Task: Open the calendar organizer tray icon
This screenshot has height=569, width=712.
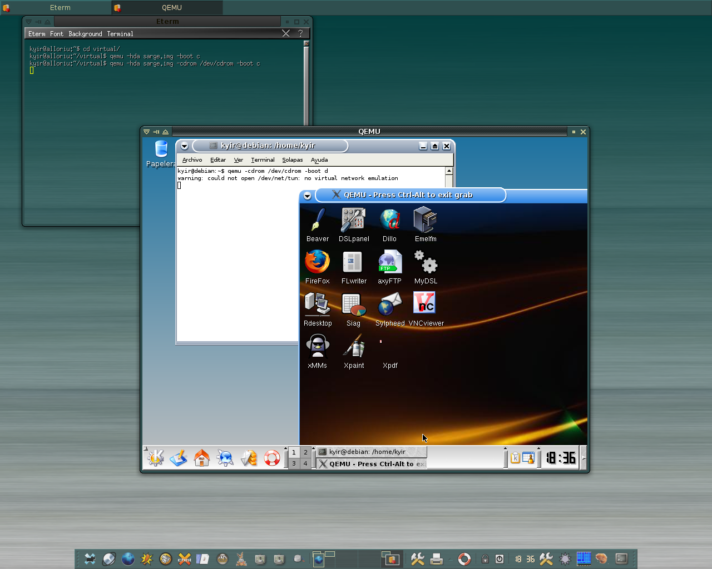Action: click(528, 458)
